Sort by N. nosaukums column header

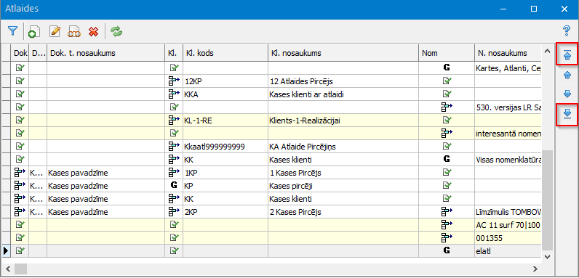pos(508,53)
